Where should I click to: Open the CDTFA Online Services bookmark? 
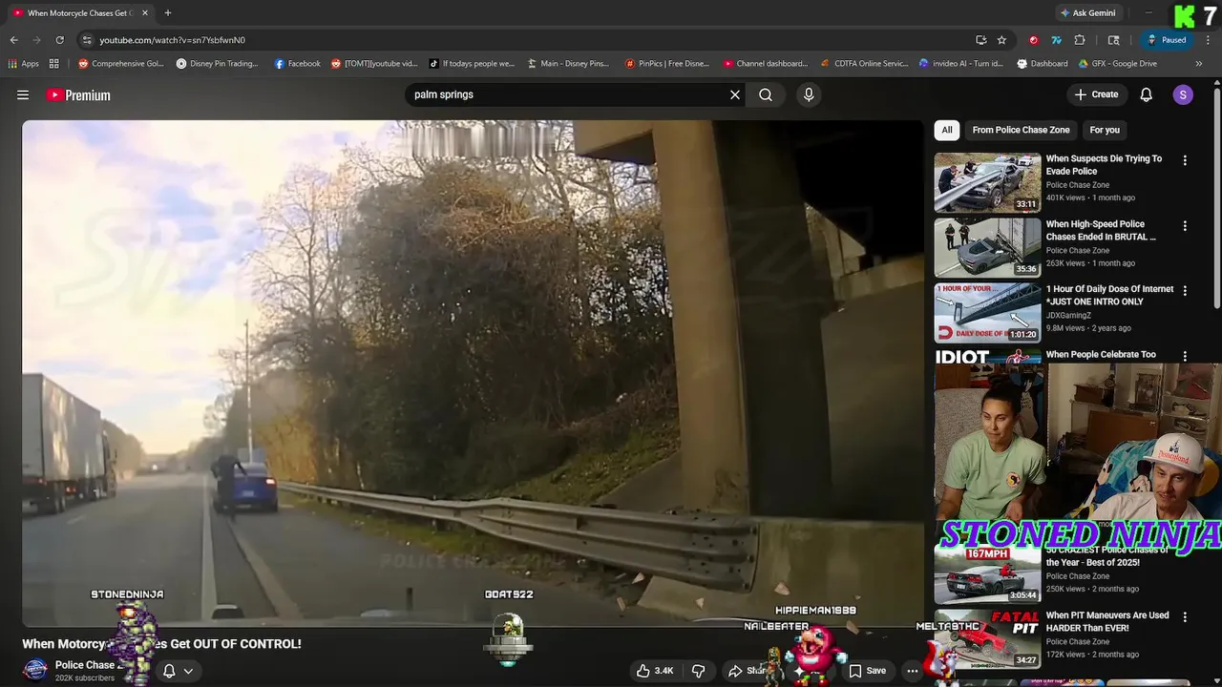click(864, 64)
